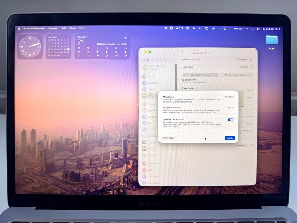Click the info icon next to Akun kunto Normaali
This screenshot has width=297, height=223.
click(251, 67)
